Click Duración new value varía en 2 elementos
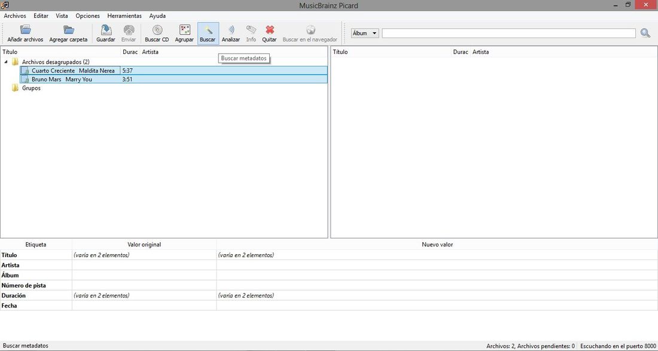The height and width of the screenshot is (351, 658). [246, 295]
